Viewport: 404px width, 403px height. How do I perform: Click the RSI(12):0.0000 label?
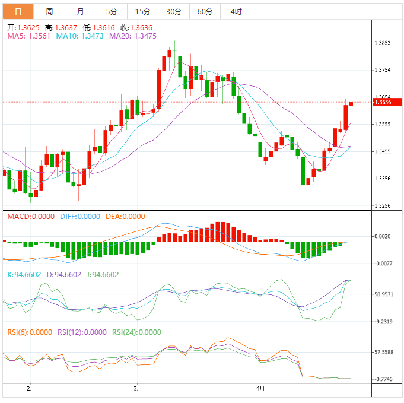[82, 332]
